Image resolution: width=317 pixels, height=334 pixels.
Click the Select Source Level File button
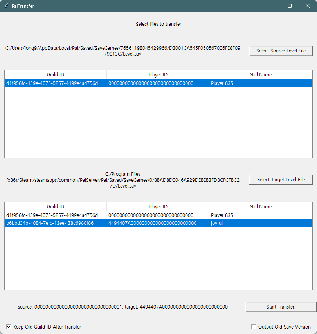point(281,51)
